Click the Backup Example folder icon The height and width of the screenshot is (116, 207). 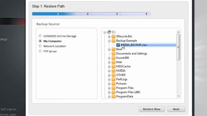coord(114,41)
